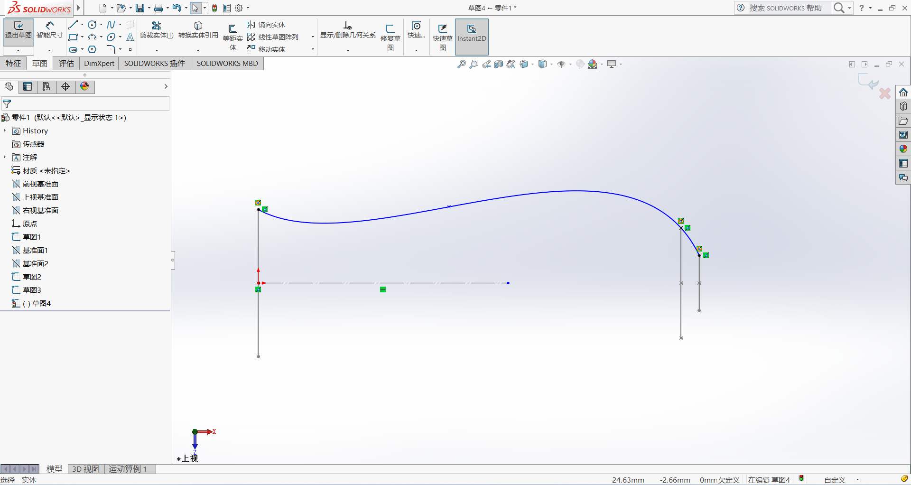This screenshot has height=485, width=911.
Task: Expand the 注解 (Annotations) folder
Action: [5, 157]
